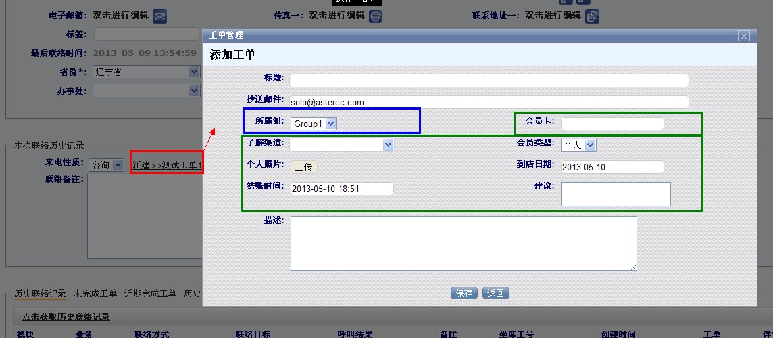773x338 pixels.
Task: Open the 所属组 Group1 dropdown
Action: (x=314, y=124)
